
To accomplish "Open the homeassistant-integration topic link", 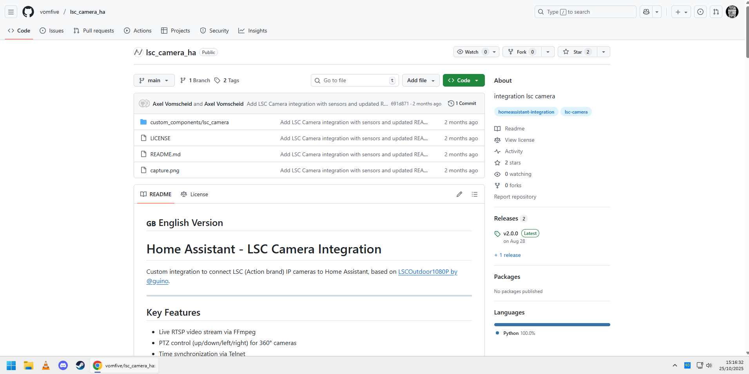I will click(526, 112).
